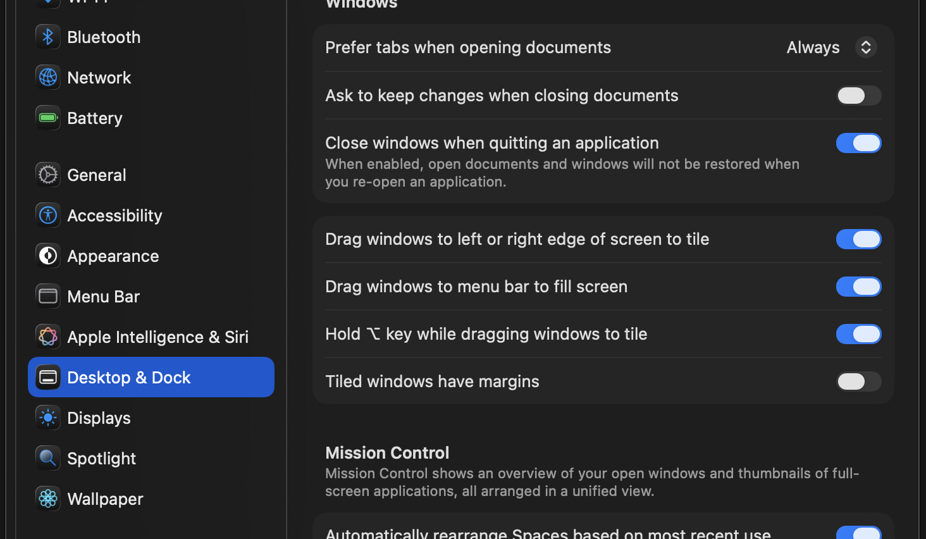Toggle Drag windows to edge tiling
Screen dimensions: 926x539
(858, 239)
